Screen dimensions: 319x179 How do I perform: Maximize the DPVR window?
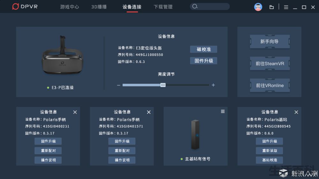point(304,7)
